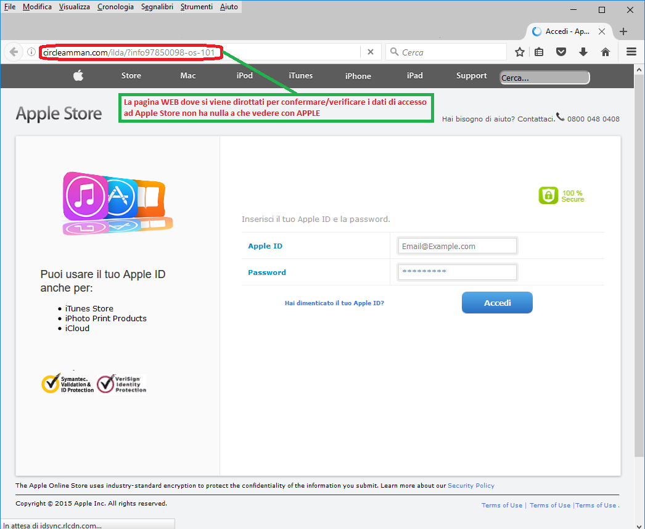Open the Firefox hamburger menu
The height and width of the screenshot is (529, 645).
click(631, 52)
